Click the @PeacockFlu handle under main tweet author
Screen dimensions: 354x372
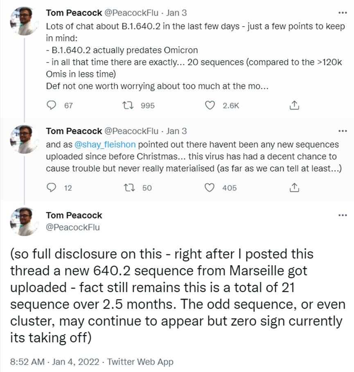[73, 227]
